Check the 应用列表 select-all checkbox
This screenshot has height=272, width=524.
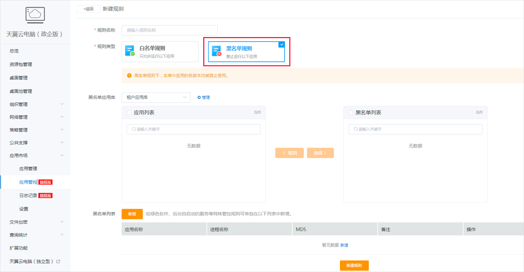[128, 112]
